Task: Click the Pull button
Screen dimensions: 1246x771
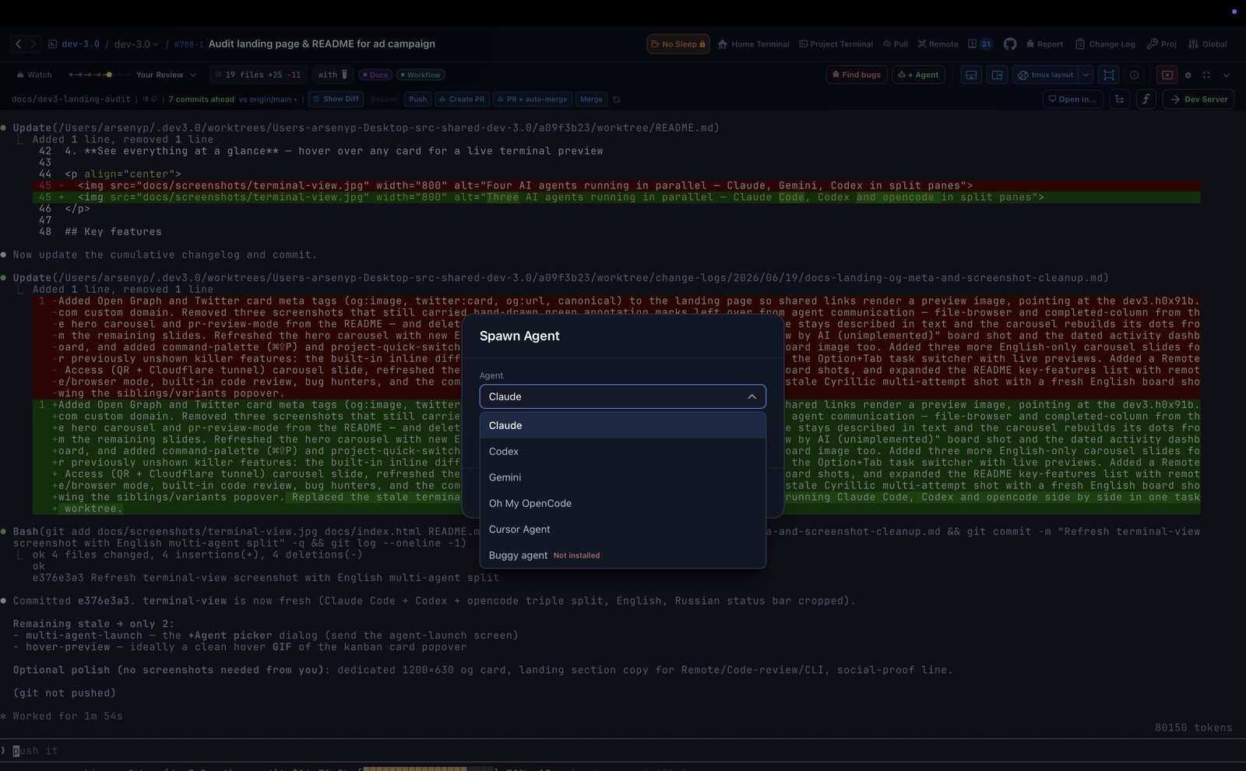Action: click(896, 44)
